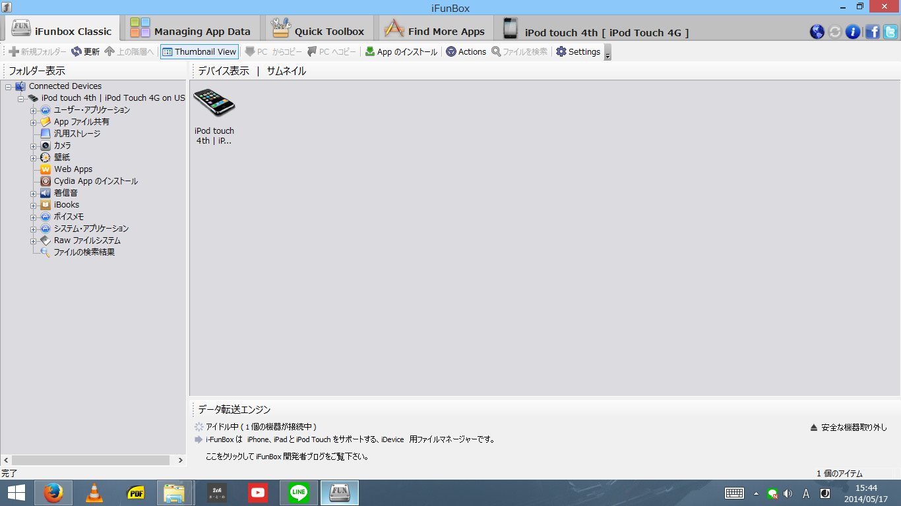The image size is (901, 506).
Task: Switch to the iFunbox Classic tab
Action: 61,30
